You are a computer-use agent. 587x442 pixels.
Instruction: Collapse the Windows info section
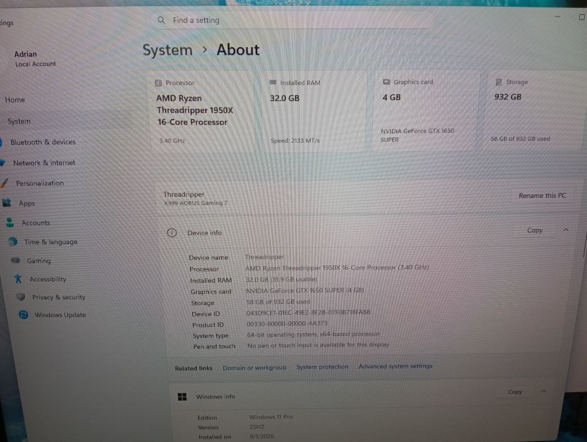543,391
